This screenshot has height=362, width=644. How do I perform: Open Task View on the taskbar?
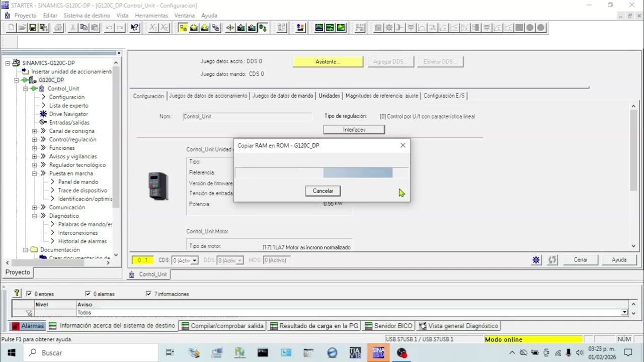pyautogui.click(x=170, y=353)
